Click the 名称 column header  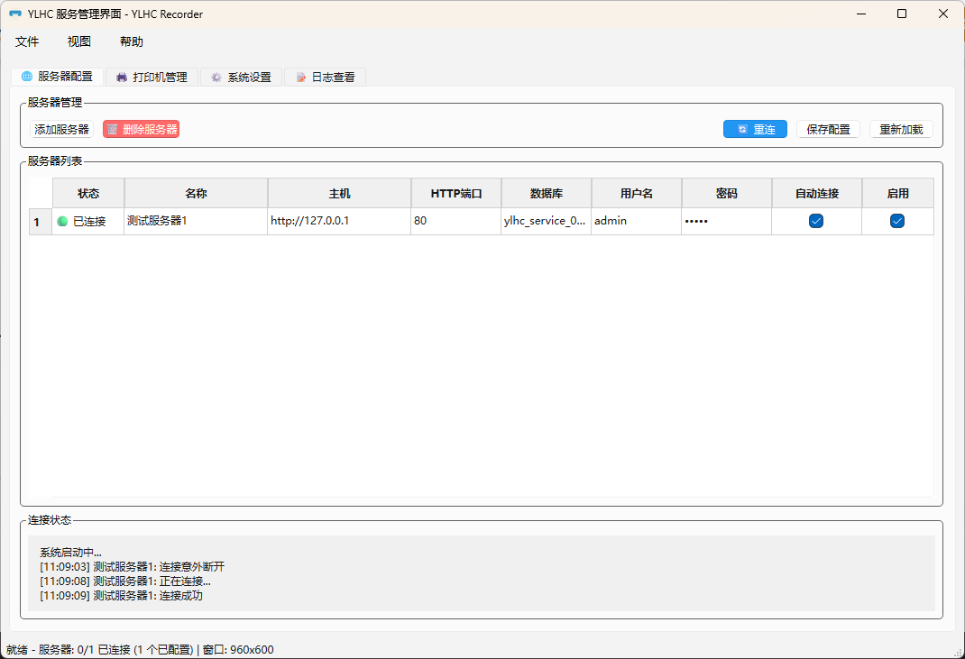[196, 194]
